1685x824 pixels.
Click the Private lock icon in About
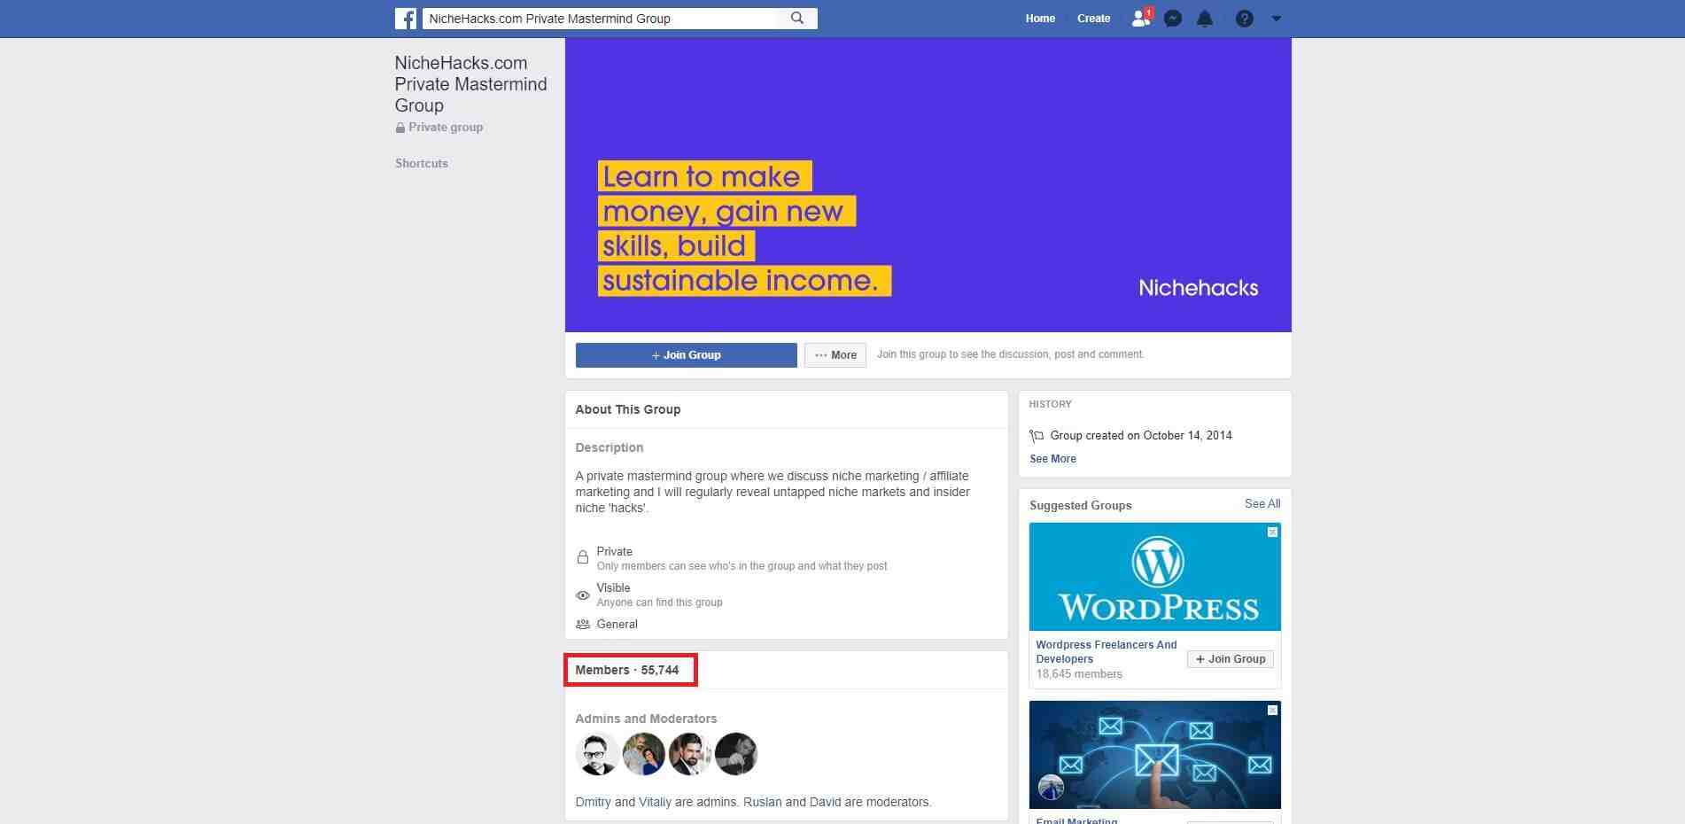coord(582,557)
